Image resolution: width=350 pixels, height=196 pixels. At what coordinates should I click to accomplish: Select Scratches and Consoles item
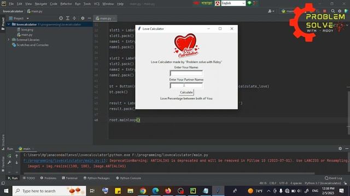click(x=32, y=45)
